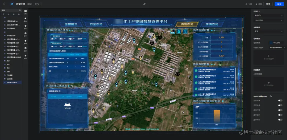Open the 图表 chart components panel

(x=25, y=19)
